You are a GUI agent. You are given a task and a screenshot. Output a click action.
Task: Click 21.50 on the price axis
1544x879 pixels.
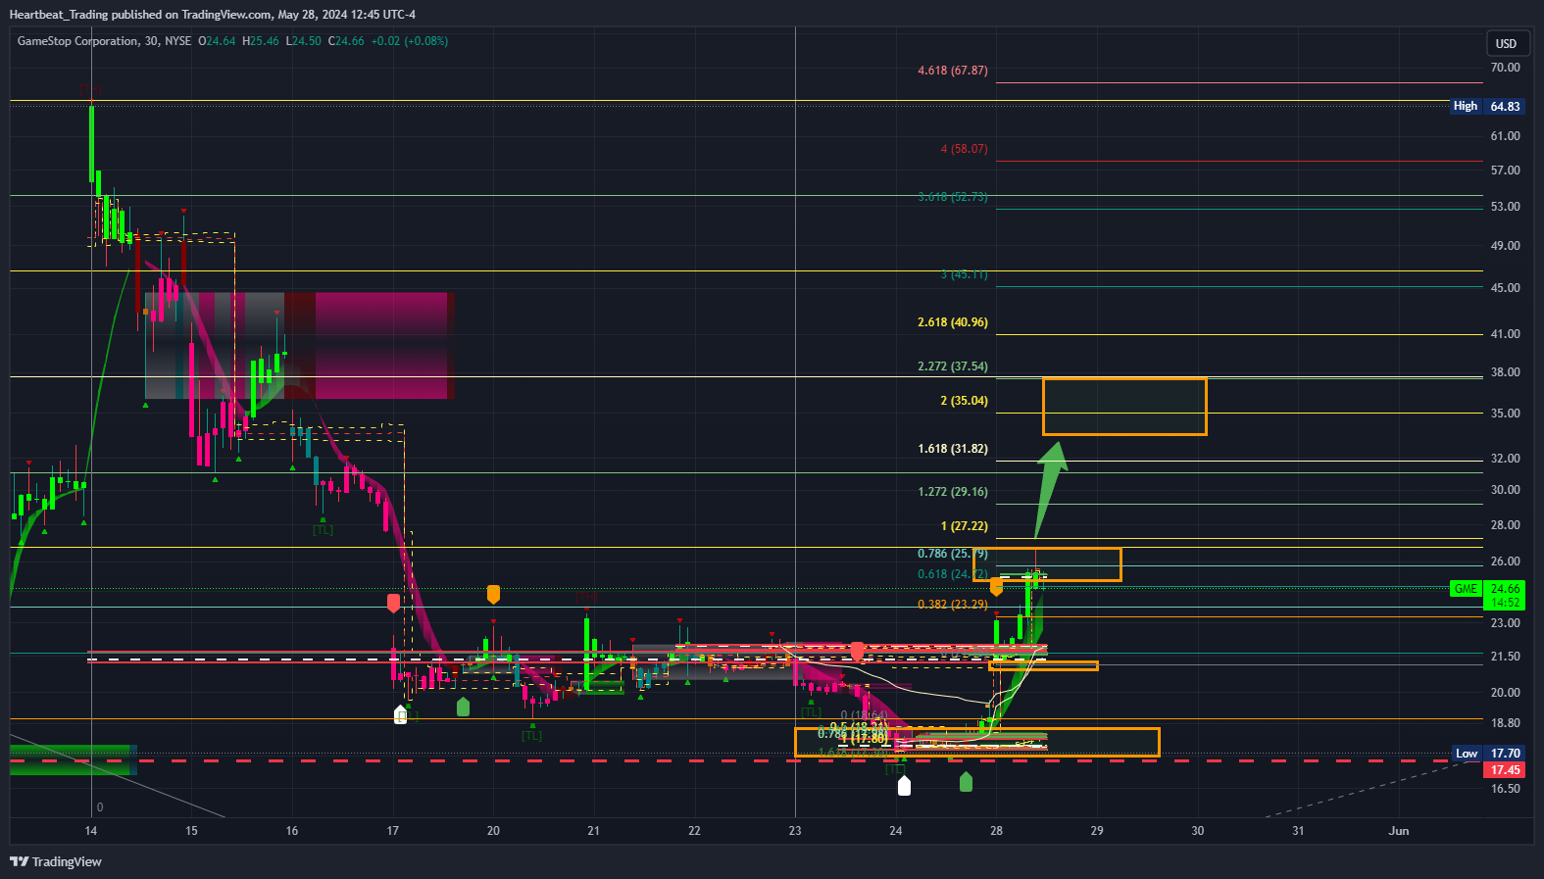(1505, 657)
